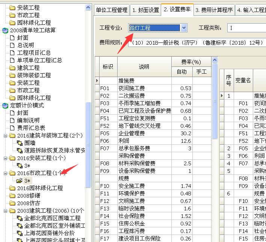Click the page icon for 编制说明
Image resolution: width=266 pixels, height=242 pixels.
point(12,120)
